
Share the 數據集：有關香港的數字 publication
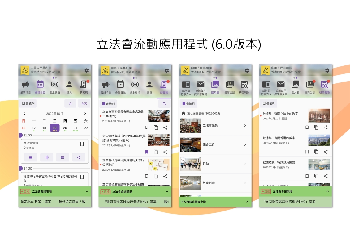click(326, 152)
